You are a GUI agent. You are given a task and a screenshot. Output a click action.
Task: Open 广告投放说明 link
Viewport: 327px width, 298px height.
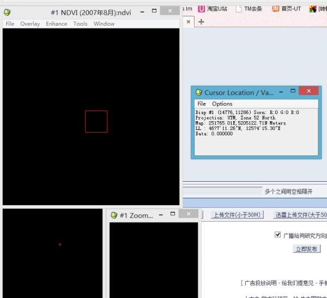pos(261,283)
